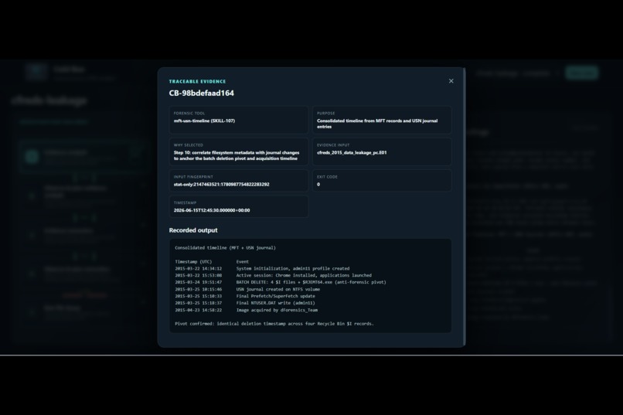Click the dialog's vertical scrollbar
This screenshot has width=623, height=415.
point(464,206)
